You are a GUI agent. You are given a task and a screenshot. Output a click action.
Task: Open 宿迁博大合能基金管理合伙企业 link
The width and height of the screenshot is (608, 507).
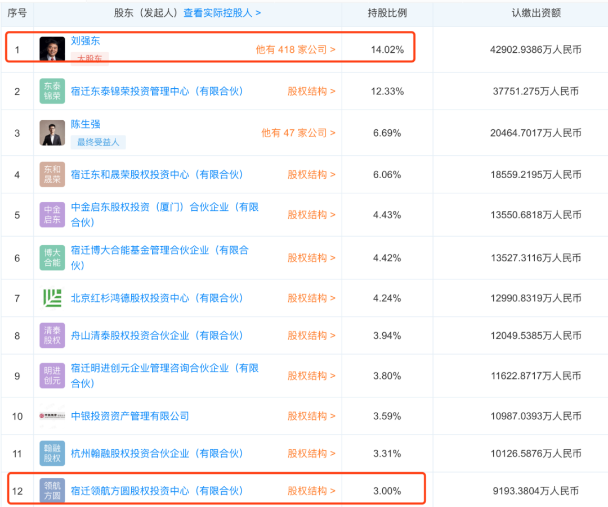(x=160, y=258)
